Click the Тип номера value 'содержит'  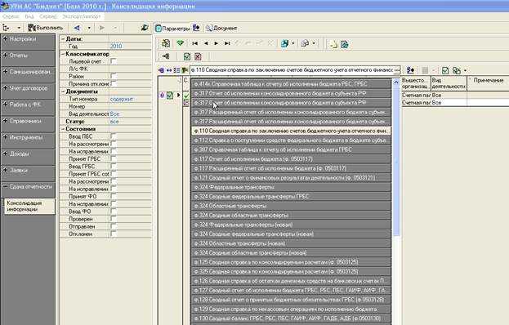click(130, 99)
